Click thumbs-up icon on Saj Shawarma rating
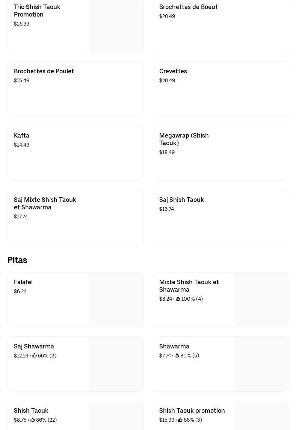302x430 pixels. (x=35, y=356)
